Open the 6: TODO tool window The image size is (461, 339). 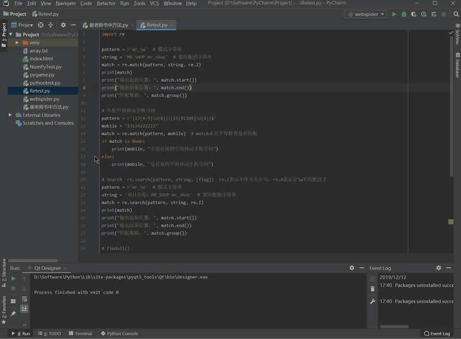49,333
